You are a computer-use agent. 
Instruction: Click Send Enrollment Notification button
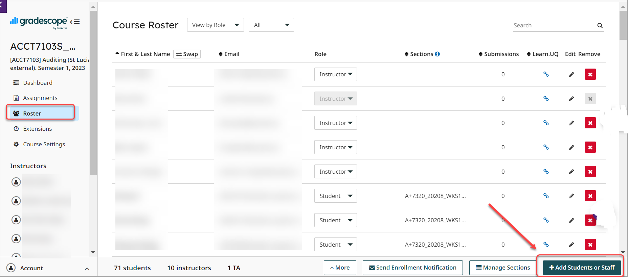pos(413,268)
